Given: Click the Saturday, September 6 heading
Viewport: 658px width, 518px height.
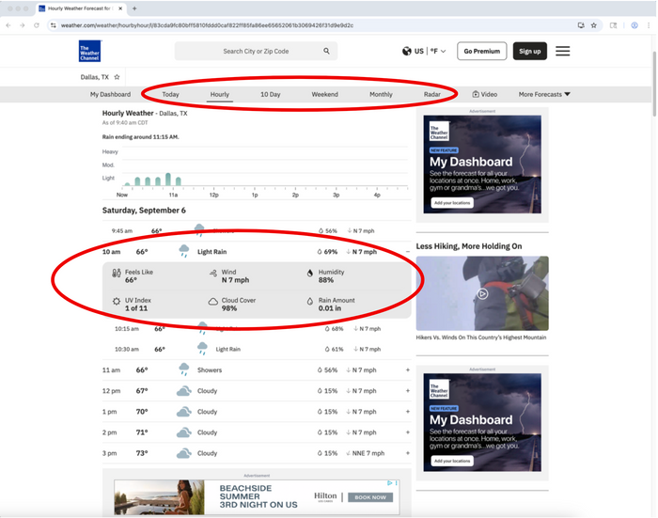Looking at the screenshot, I should tap(144, 211).
